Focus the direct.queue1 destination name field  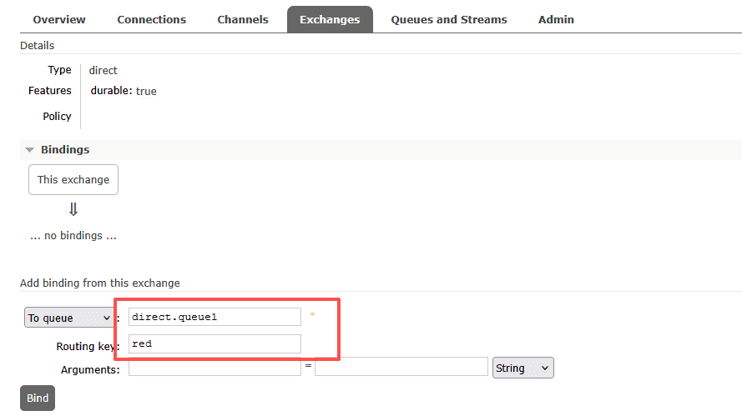tap(215, 317)
